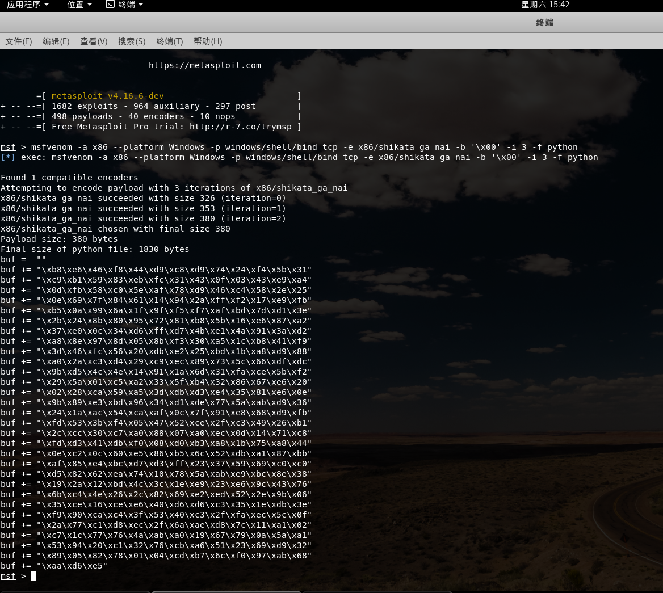
Task: Open the 终端(T) menu
Action: tap(170, 41)
